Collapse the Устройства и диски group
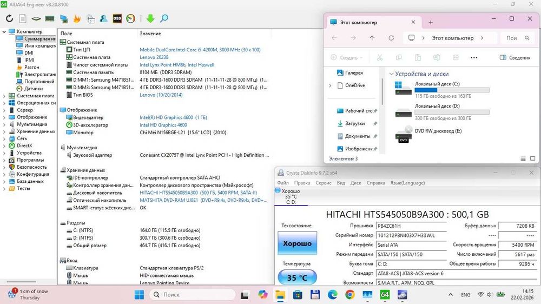The height and width of the screenshot is (304, 541). pyautogui.click(x=391, y=74)
